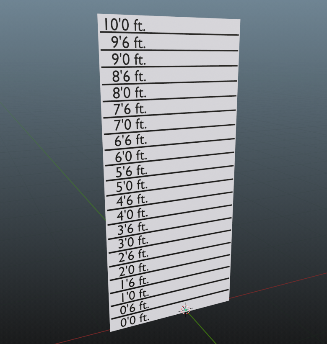The image size is (327, 344).
Task: Click the '7'6 ft.' label
Action: (x=130, y=108)
